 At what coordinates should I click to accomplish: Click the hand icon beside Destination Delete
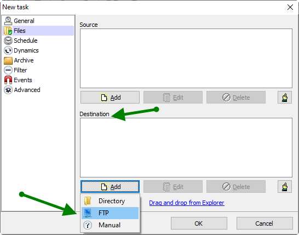point(285,187)
